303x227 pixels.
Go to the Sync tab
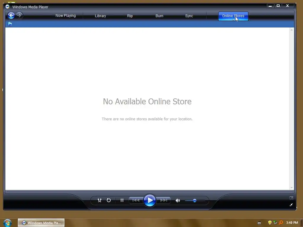point(189,16)
